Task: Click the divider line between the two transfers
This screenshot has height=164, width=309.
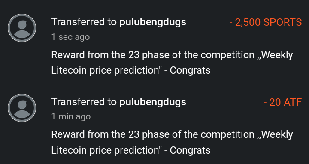Action: coord(154,86)
